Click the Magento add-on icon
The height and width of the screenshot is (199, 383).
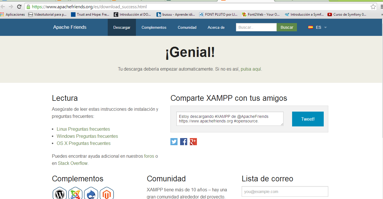[107, 194]
